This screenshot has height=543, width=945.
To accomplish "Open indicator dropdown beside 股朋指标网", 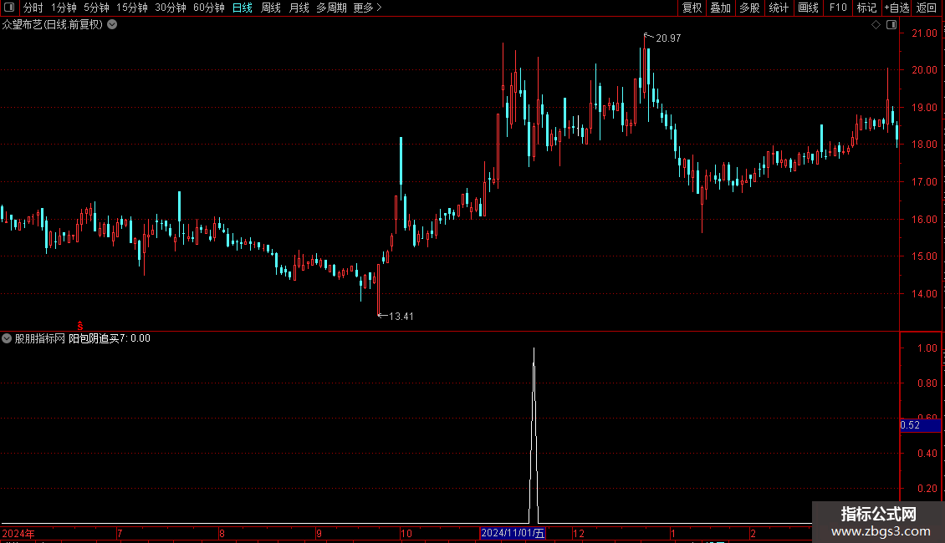I will pyautogui.click(x=7, y=338).
